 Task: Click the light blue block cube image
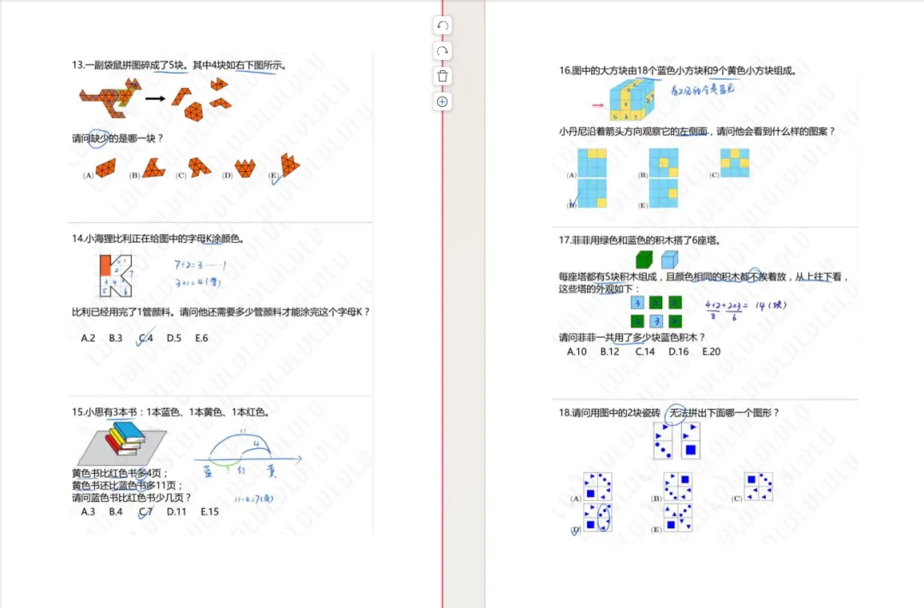[x=669, y=259]
